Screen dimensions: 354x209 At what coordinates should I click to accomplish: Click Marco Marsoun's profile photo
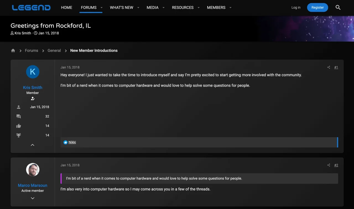33,170
